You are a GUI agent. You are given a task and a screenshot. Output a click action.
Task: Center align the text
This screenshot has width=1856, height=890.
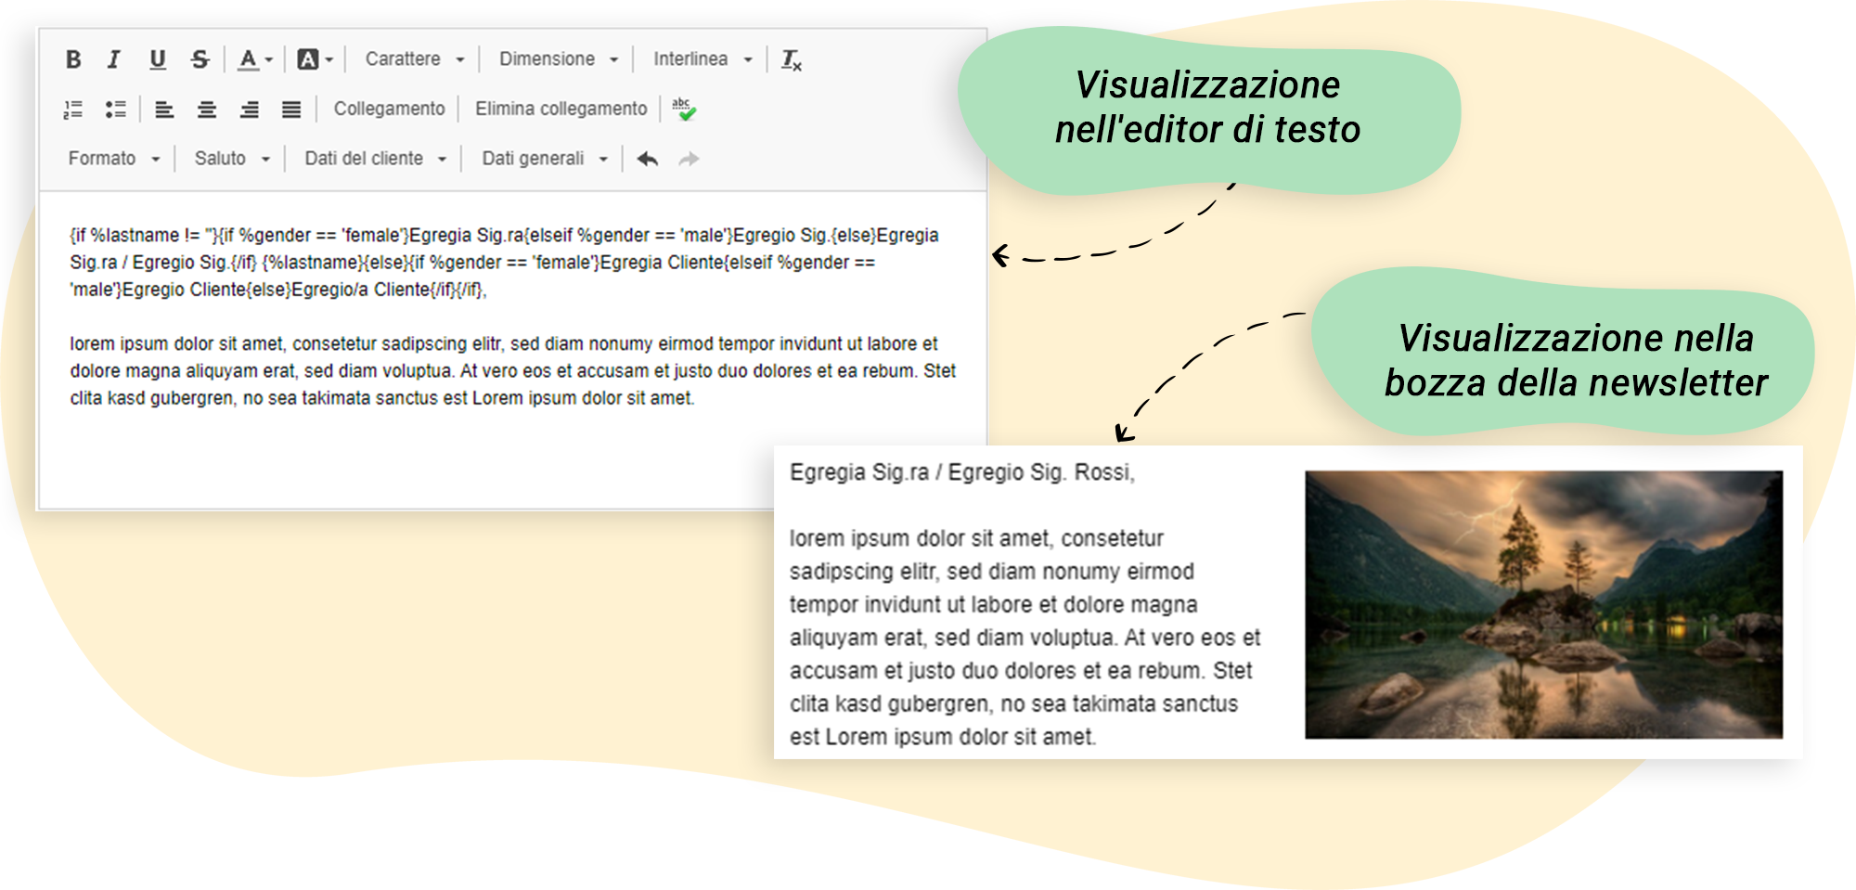pos(207,110)
